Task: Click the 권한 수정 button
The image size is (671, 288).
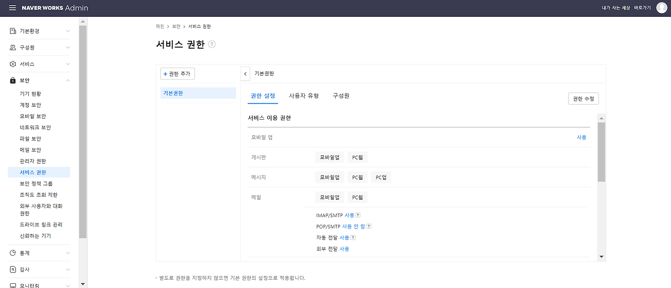Action: (x=583, y=99)
